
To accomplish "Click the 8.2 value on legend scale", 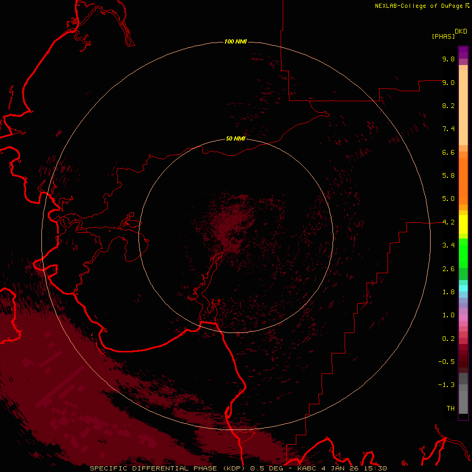I will pos(448,105).
